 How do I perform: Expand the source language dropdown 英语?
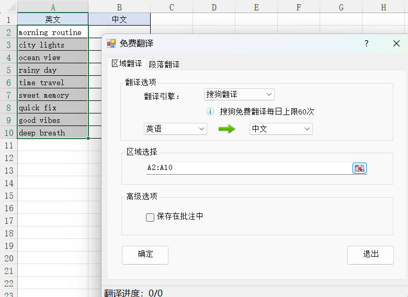175,129
